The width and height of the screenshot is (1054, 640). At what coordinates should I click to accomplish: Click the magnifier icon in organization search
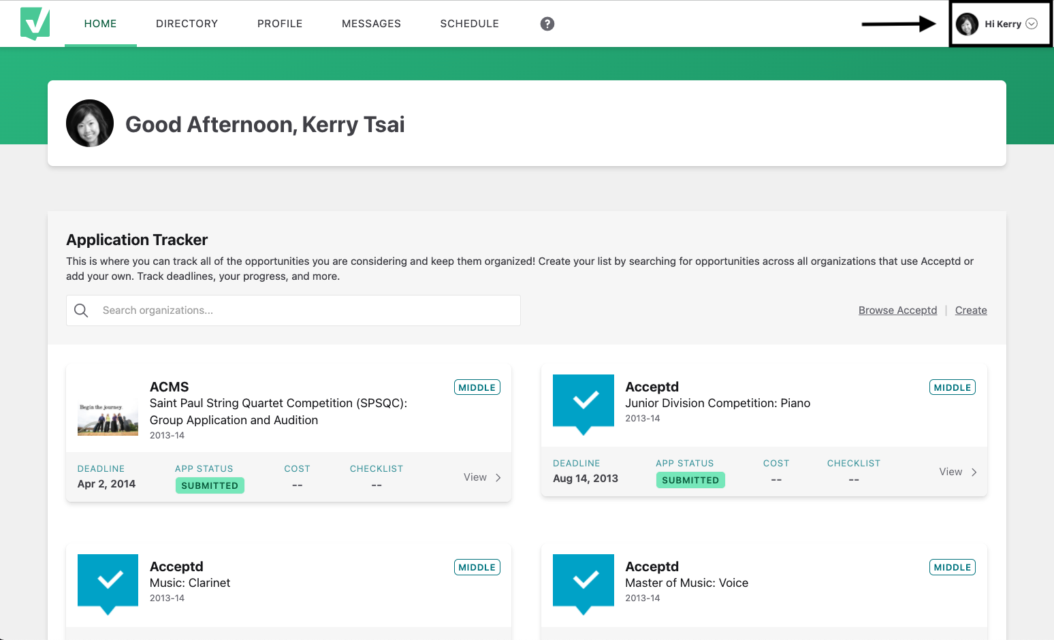point(81,310)
